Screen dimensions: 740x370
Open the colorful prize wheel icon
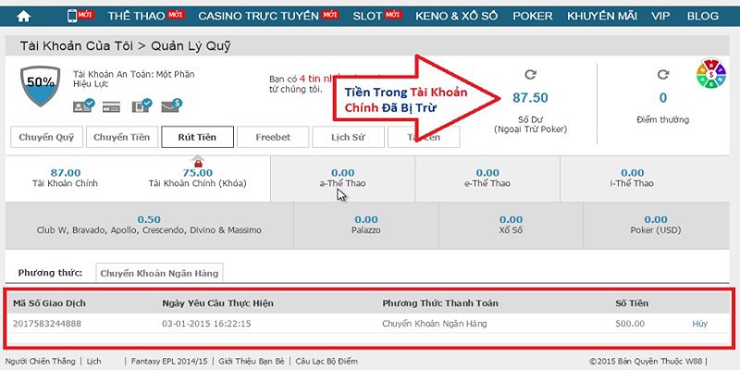(710, 74)
